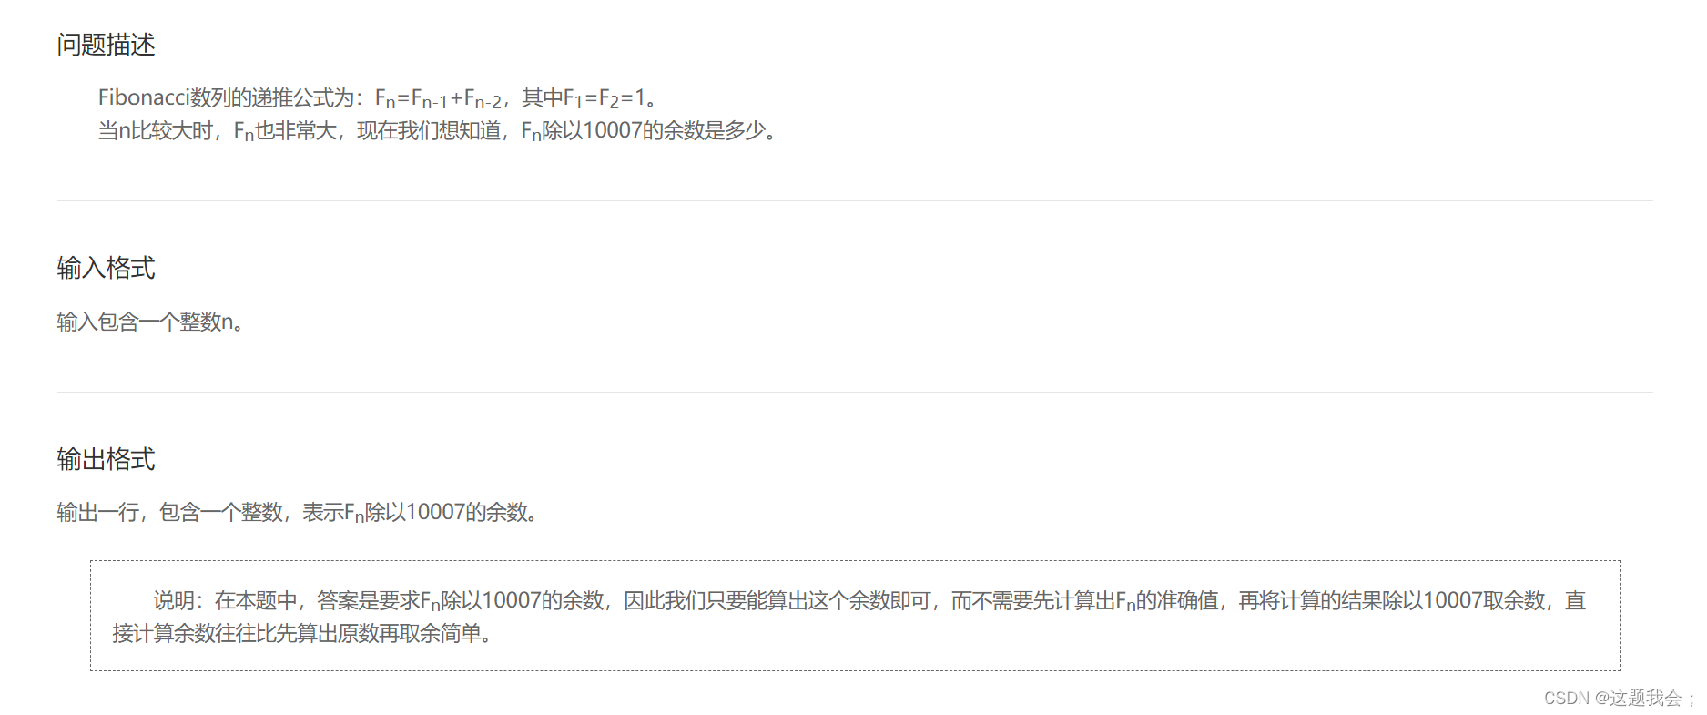This screenshot has width=1707, height=715.
Task: Click the text 其中F1=F2=1
Action: 590,98
